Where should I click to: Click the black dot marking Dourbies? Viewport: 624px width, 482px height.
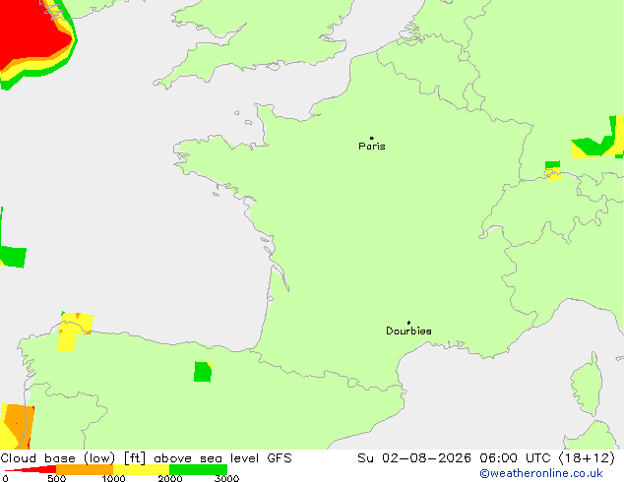[x=408, y=323]
